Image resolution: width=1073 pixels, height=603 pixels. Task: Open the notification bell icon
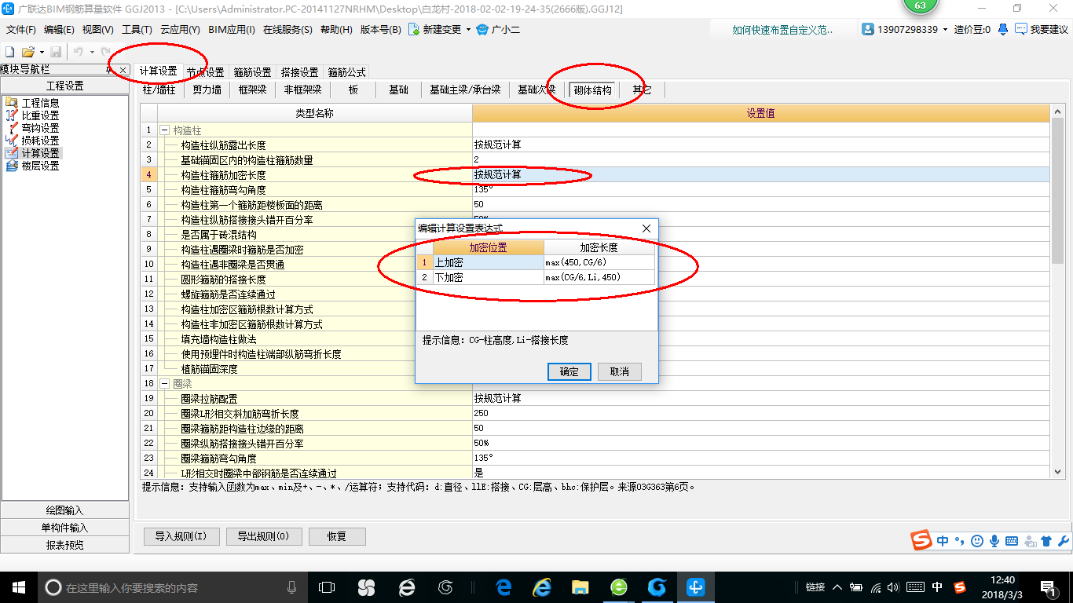[x=1003, y=29]
